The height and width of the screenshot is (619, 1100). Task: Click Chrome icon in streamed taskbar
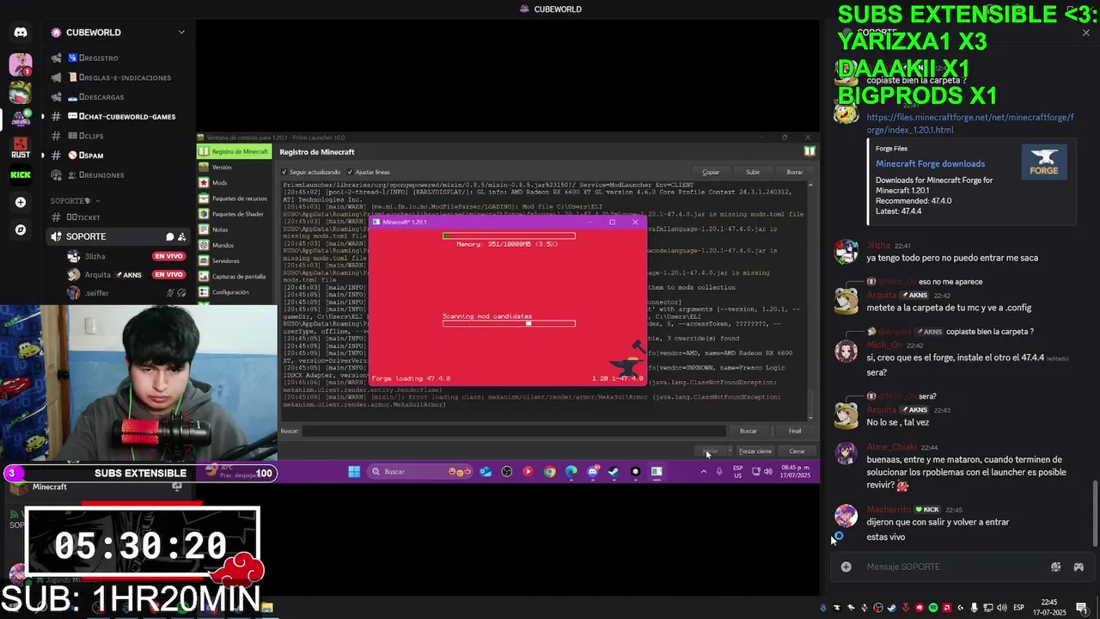[x=550, y=471]
